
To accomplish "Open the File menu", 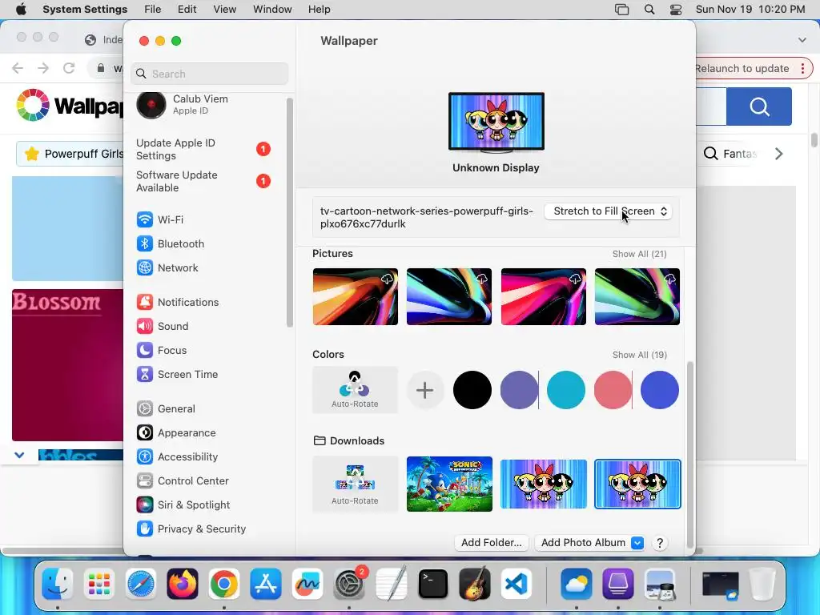I will [x=153, y=10].
